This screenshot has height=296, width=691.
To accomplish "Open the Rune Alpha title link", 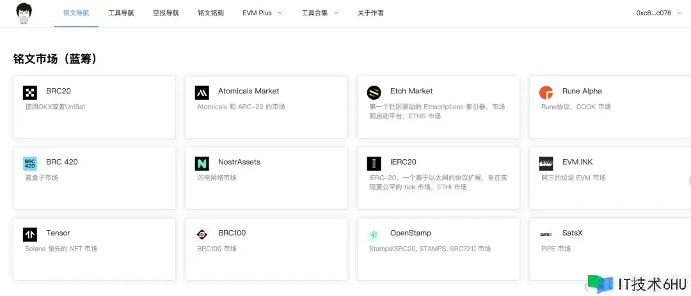I will [582, 91].
